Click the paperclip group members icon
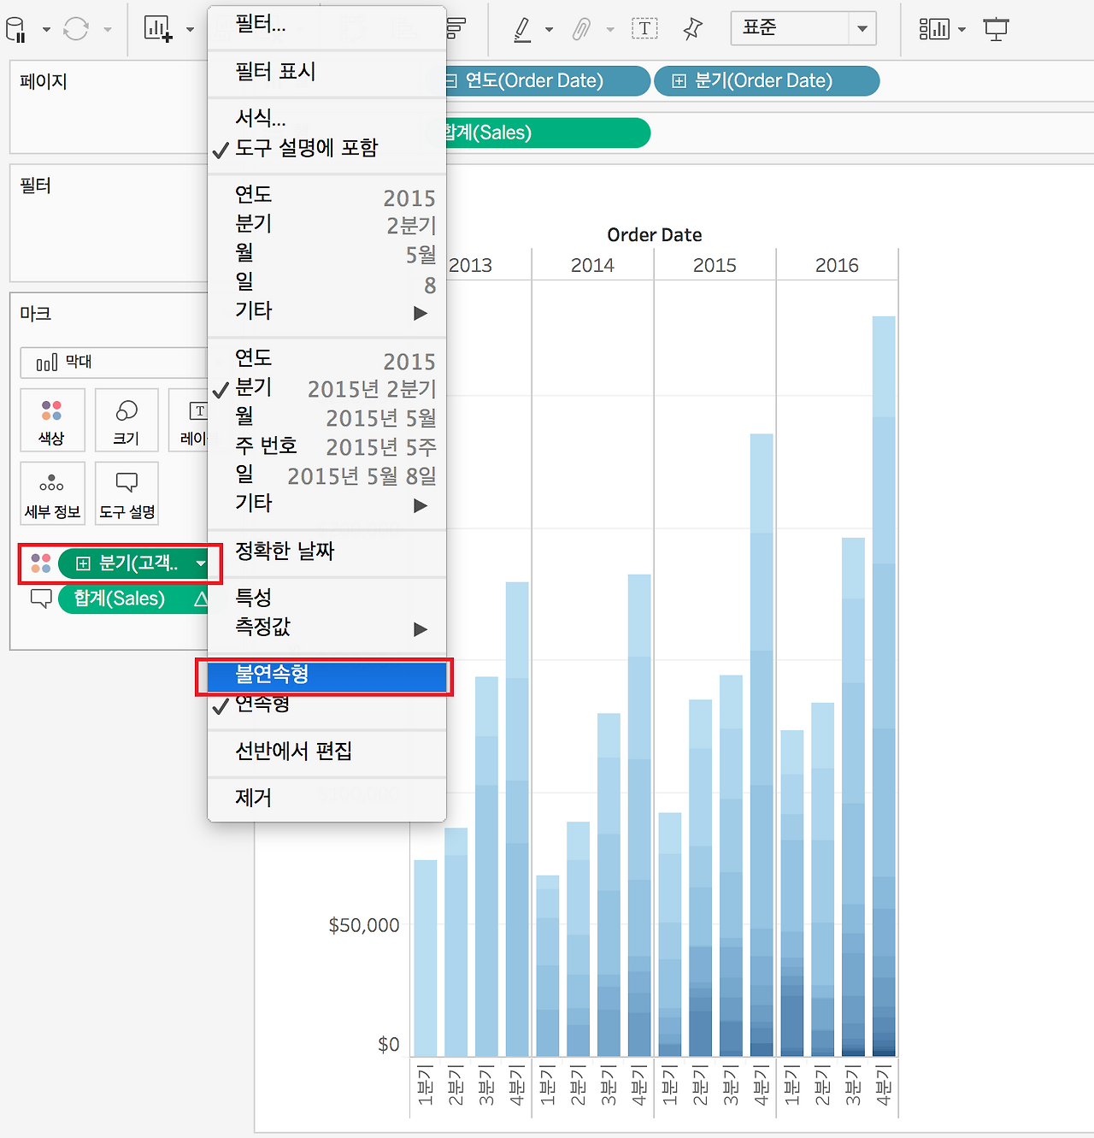 point(581,30)
